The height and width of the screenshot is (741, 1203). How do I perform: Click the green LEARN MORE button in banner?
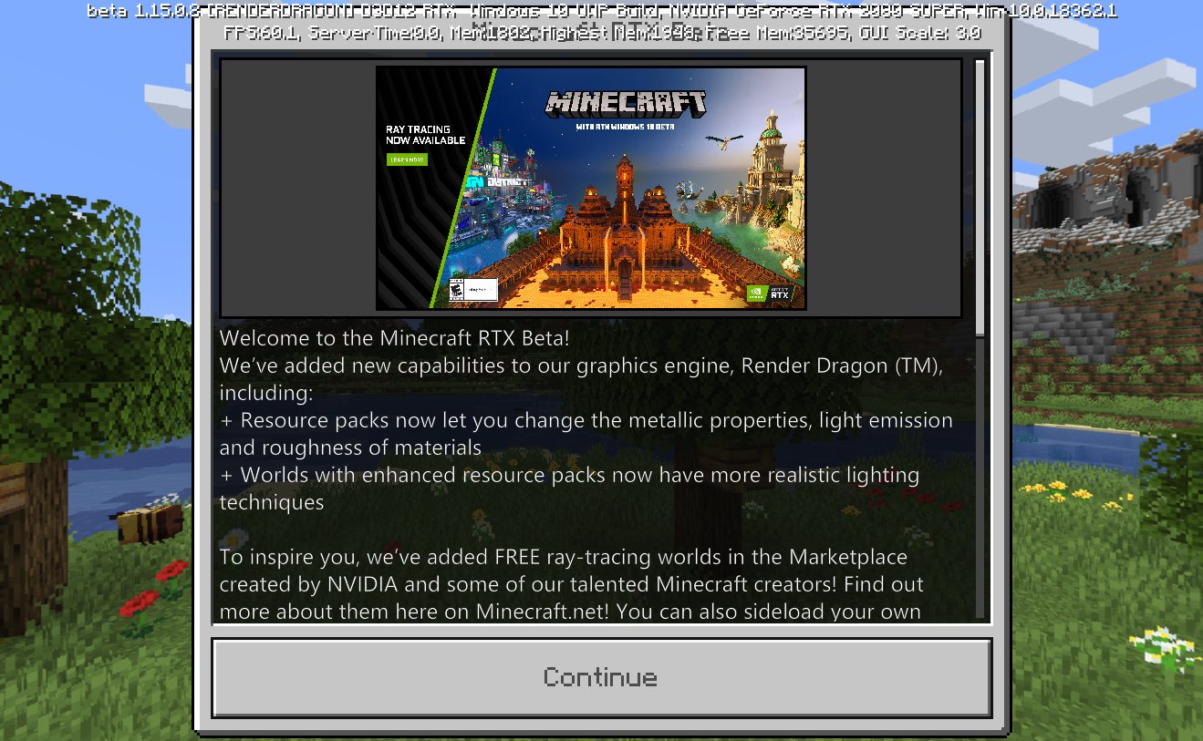point(406,159)
